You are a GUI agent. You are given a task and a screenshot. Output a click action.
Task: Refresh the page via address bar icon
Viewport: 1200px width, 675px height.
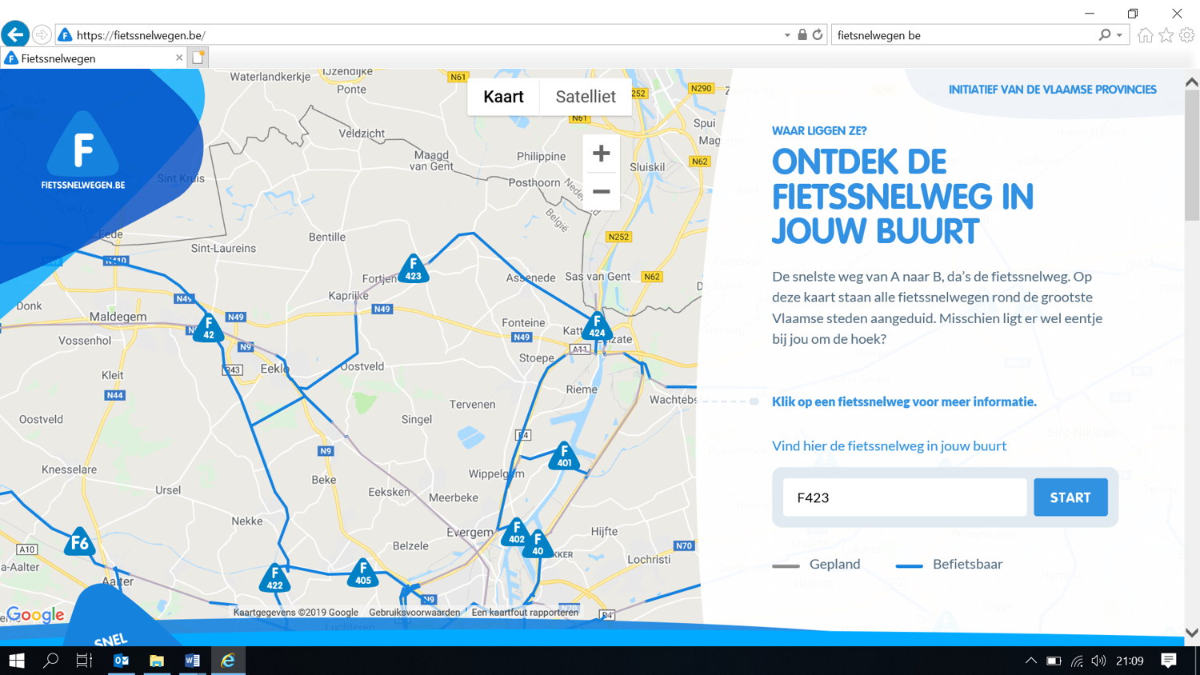[x=818, y=34]
